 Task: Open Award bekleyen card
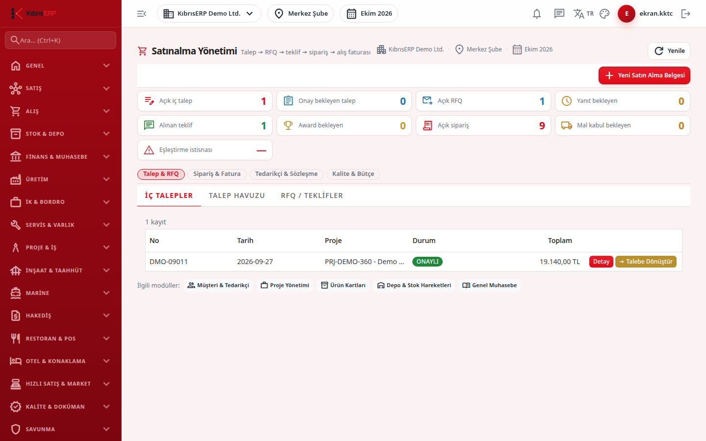(x=344, y=125)
